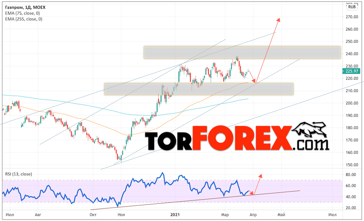Click the 260.00 price axis label
The image size is (364, 221).
(352, 29)
